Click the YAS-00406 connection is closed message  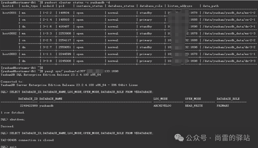pyautogui.click(x=27, y=140)
